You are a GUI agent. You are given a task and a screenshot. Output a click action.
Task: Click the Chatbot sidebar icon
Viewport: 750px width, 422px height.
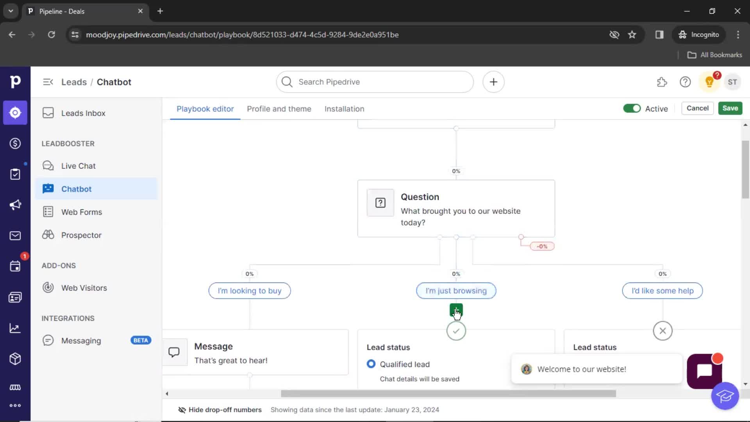48,189
